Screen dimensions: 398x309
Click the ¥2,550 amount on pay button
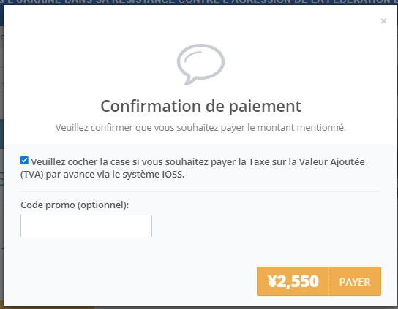(293, 282)
